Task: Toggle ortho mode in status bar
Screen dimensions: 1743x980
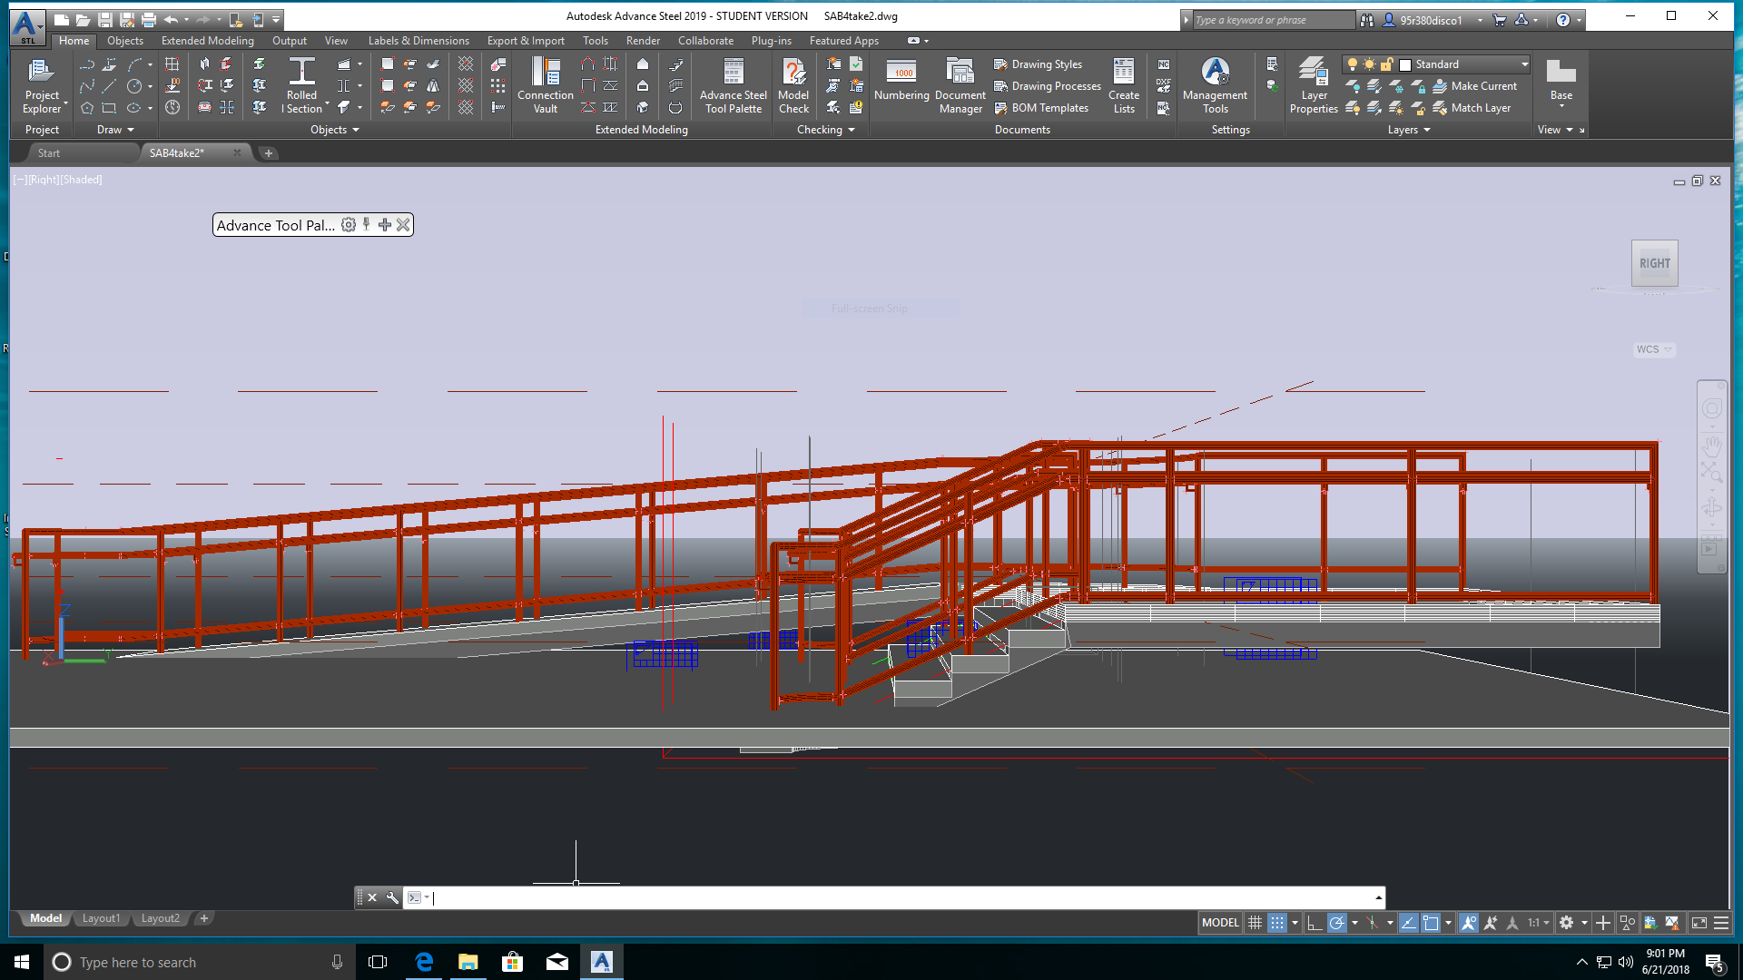Action: pyautogui.click(x=1314, y=922)
